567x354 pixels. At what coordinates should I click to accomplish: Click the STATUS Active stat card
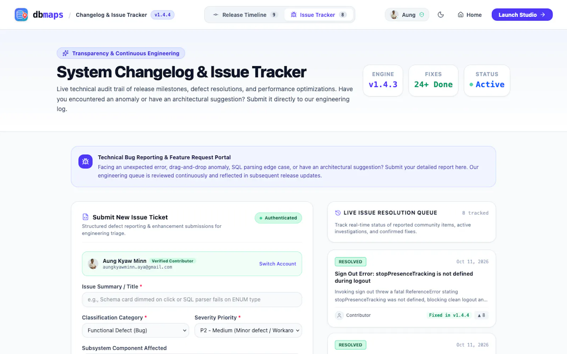tap(487, 80)
